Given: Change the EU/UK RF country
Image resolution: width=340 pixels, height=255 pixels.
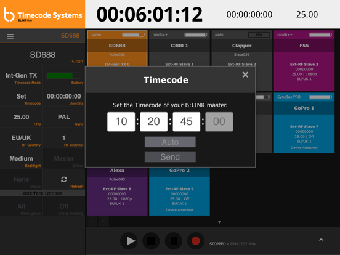Looking at the screenshot, I should pyautogui.click(x=21, y=138).
